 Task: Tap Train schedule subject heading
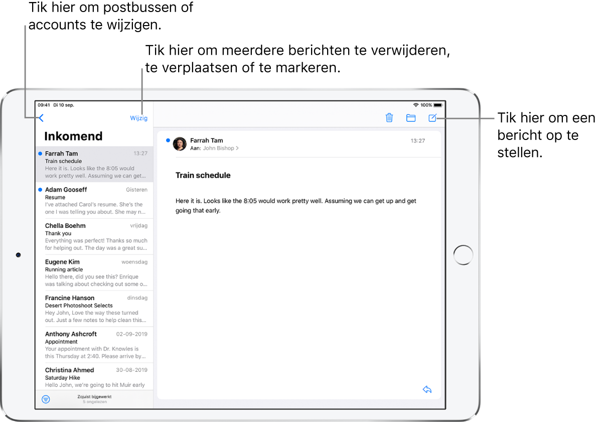pyautogui.click(x=203, y=176)
